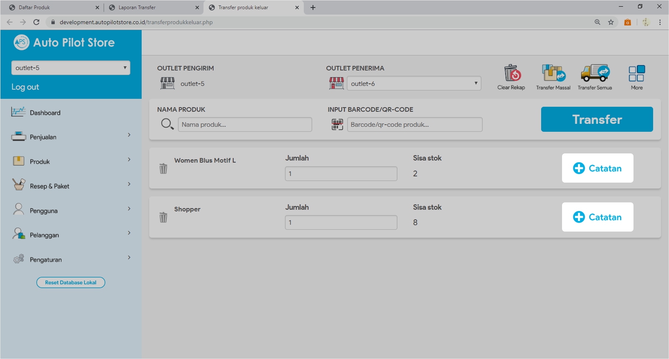Click the Clear Rekap trash icon
The width and height of the screenshot is (669, 359).
click(x=511, y=73)
